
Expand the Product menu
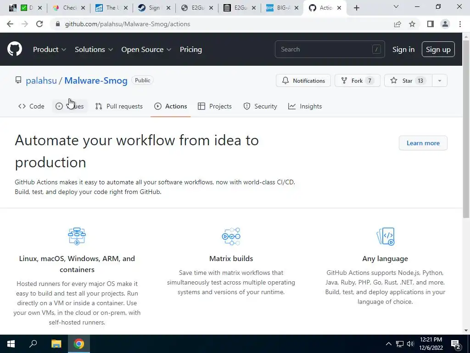50,50
